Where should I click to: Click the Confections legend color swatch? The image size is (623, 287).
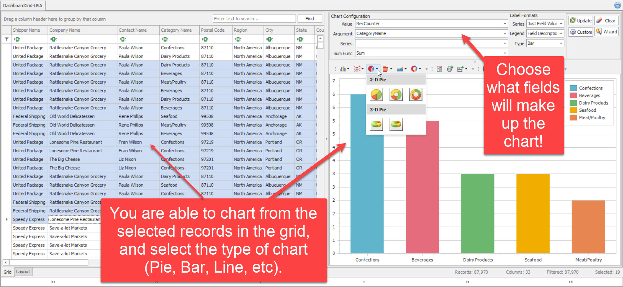[573, 88]
